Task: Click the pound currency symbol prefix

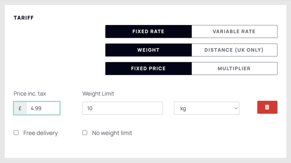Action: (x=20, y=108)
